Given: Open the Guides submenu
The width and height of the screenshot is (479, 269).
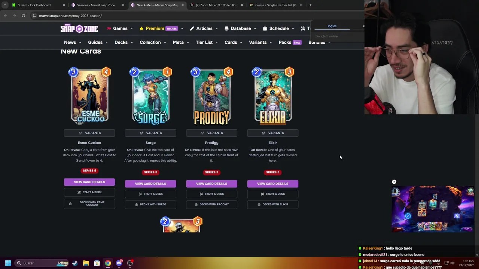Looking at the screenshot, I should point(98,42).
